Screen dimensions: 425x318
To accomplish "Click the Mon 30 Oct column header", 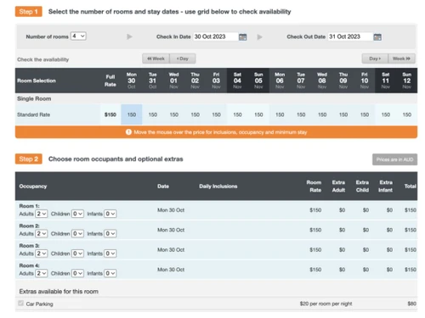I will point(132,81).
